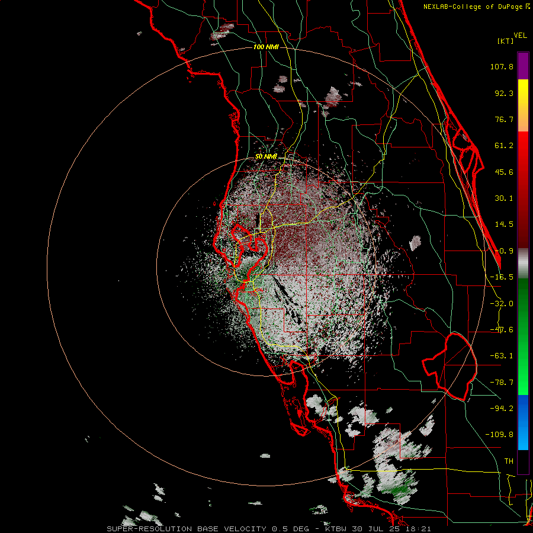Select the -63.1 velocity scale value
Screen dimensions: 533x533
502,356
